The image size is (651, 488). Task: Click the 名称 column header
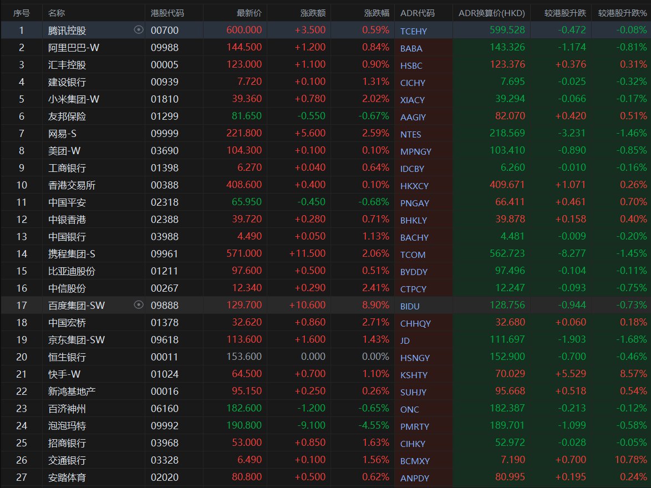tap(56, 13)
